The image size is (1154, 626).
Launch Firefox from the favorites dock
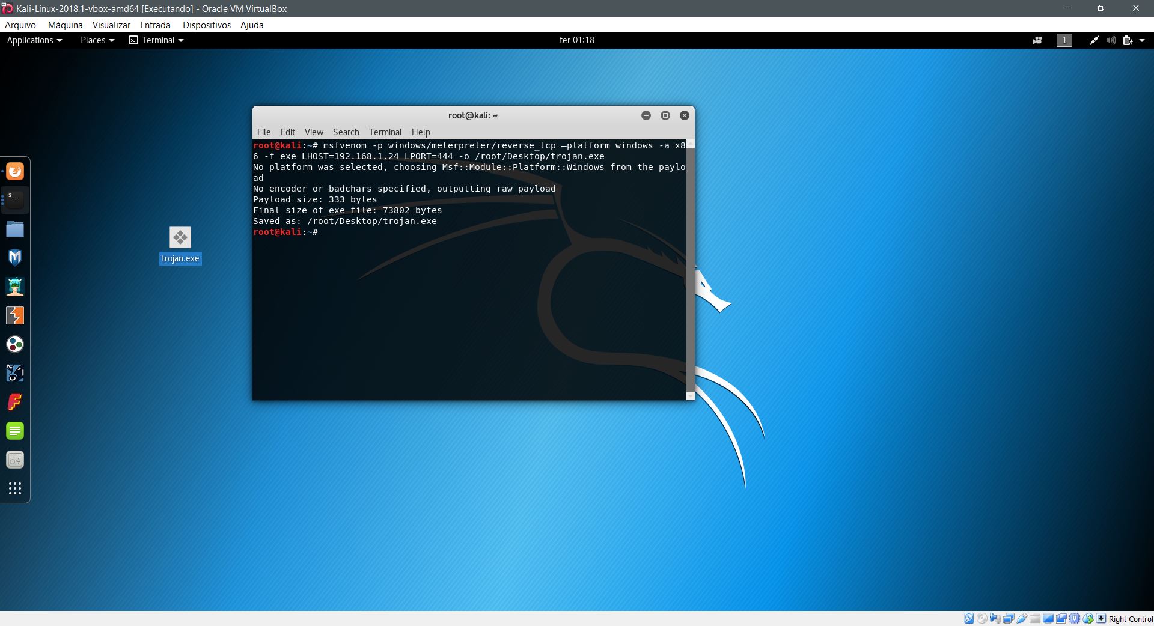[x=14, y=171]
